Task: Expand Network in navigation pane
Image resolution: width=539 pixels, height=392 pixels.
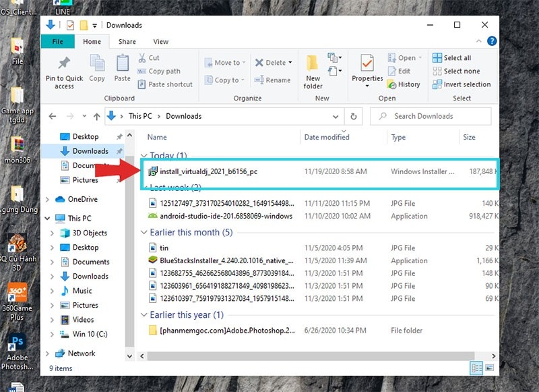Action: pyautogui.click(x=47, y=354)
